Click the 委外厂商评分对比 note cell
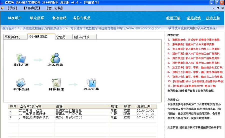 tap(68, 117)
